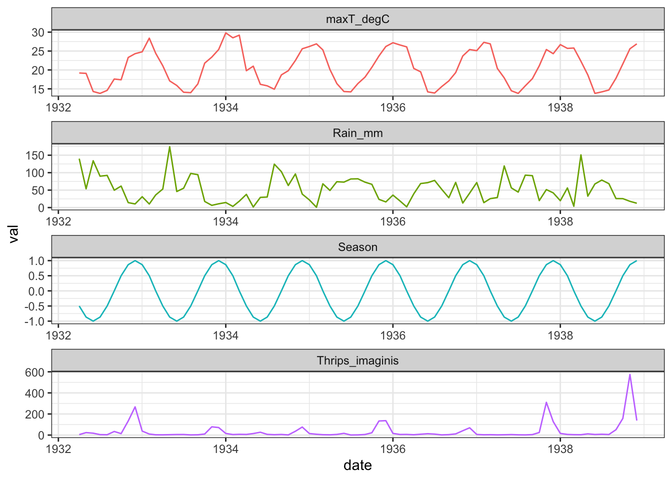Click the red temperature peak at 1934
Viewport: 672px width, 480px height.
coord(226,33)
